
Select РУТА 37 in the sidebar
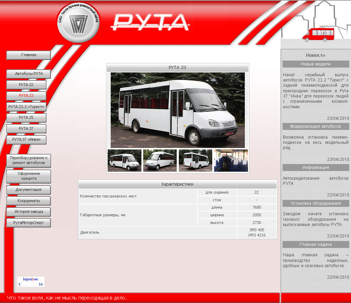tap(27, 129)
